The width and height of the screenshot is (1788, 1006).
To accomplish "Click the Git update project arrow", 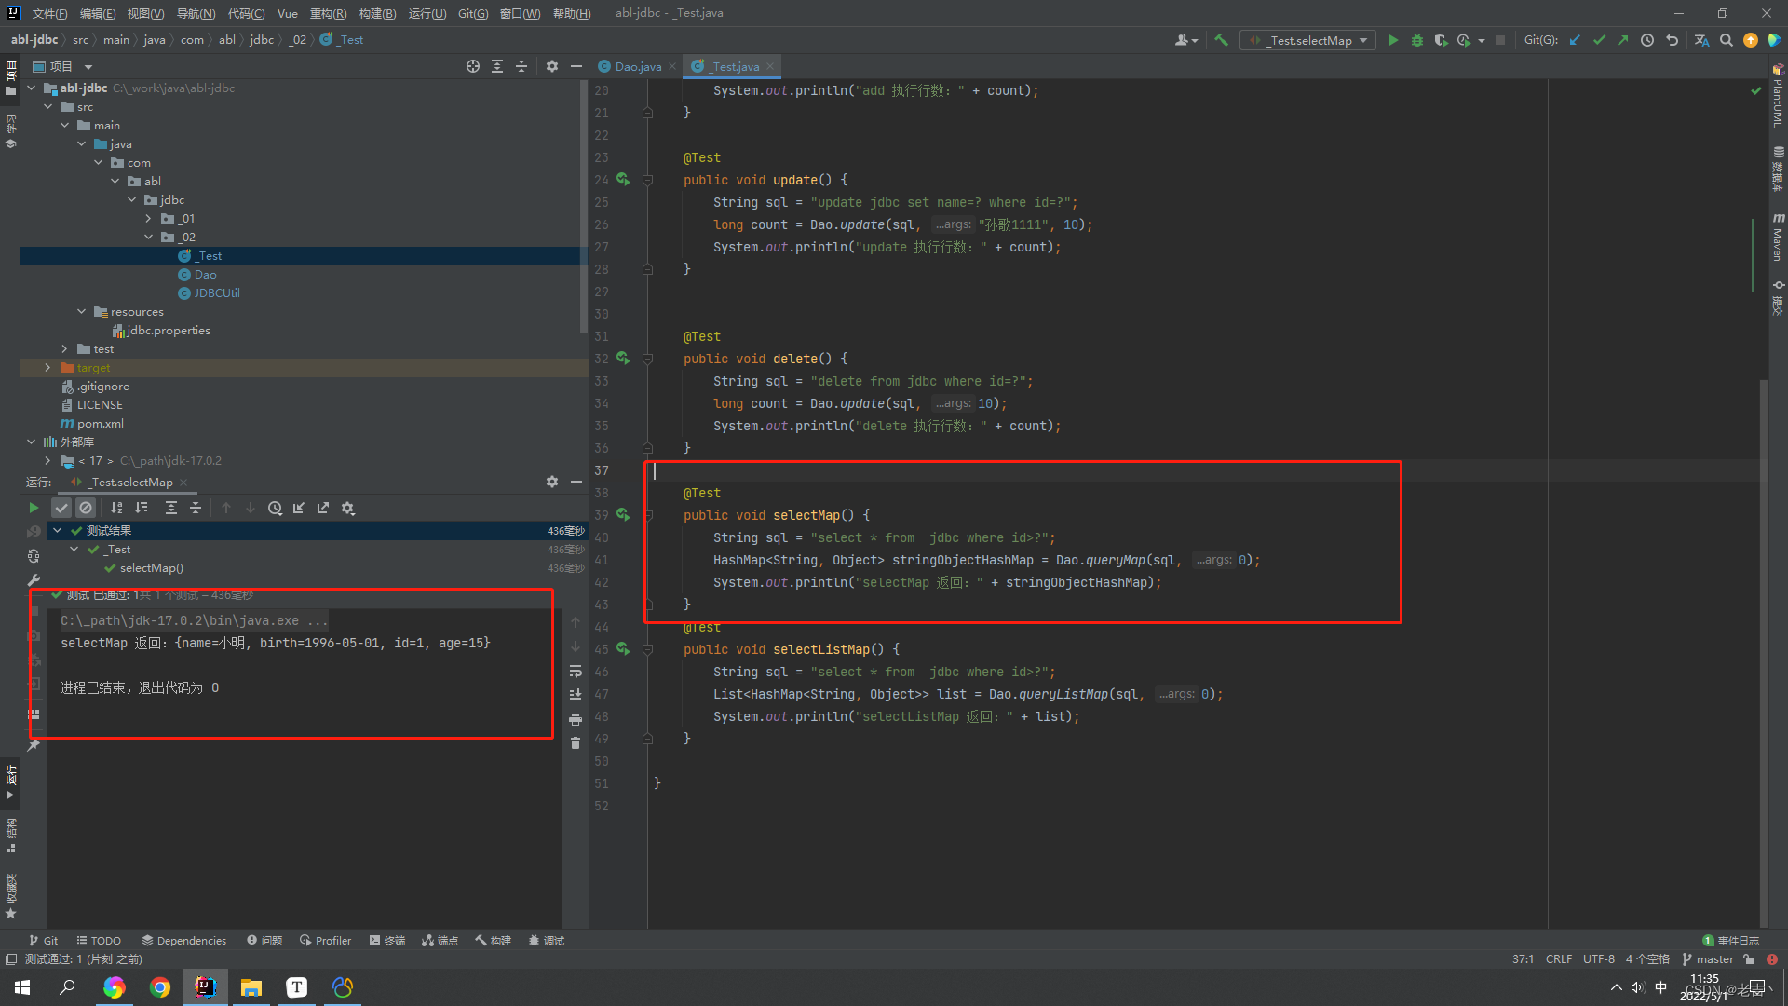I will (x=1575, y=40).
